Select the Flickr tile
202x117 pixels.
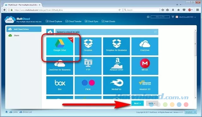coord(88,86)
